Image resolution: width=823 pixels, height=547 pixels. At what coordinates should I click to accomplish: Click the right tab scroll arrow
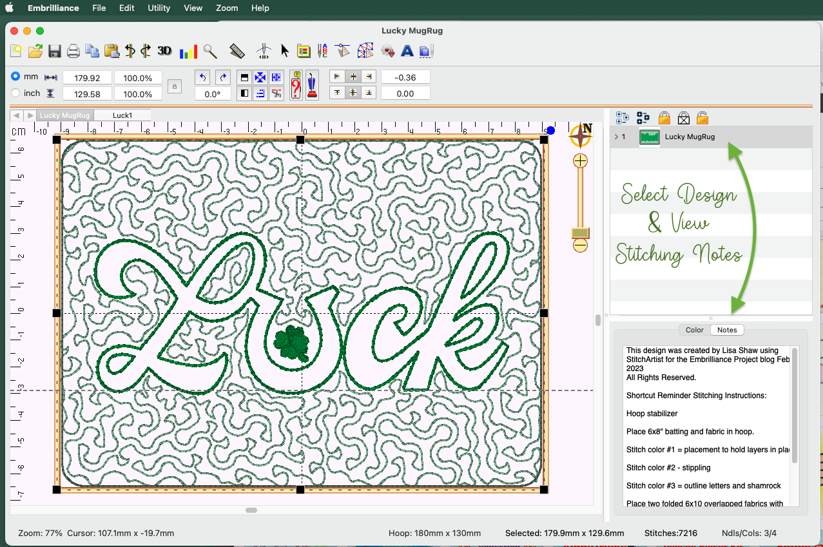click(29, 115)
